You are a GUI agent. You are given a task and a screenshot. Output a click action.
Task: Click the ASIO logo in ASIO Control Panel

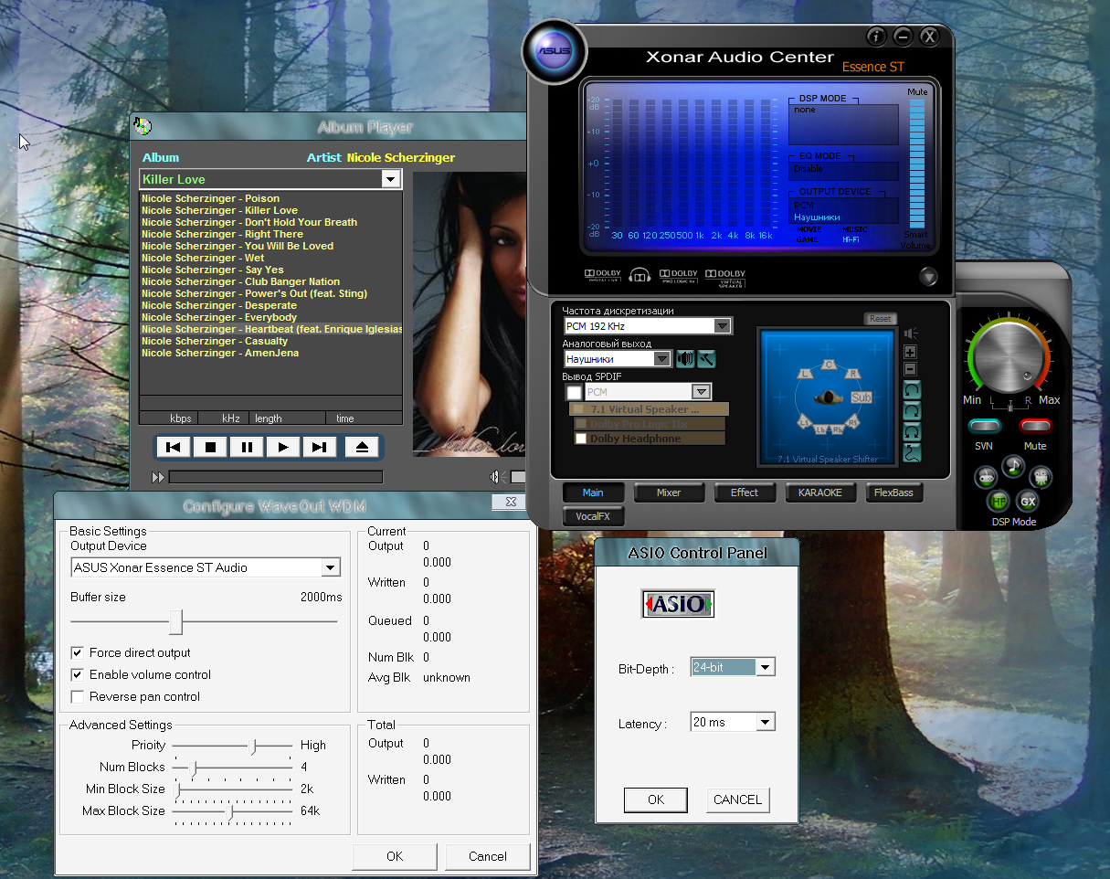click(678, 604)
